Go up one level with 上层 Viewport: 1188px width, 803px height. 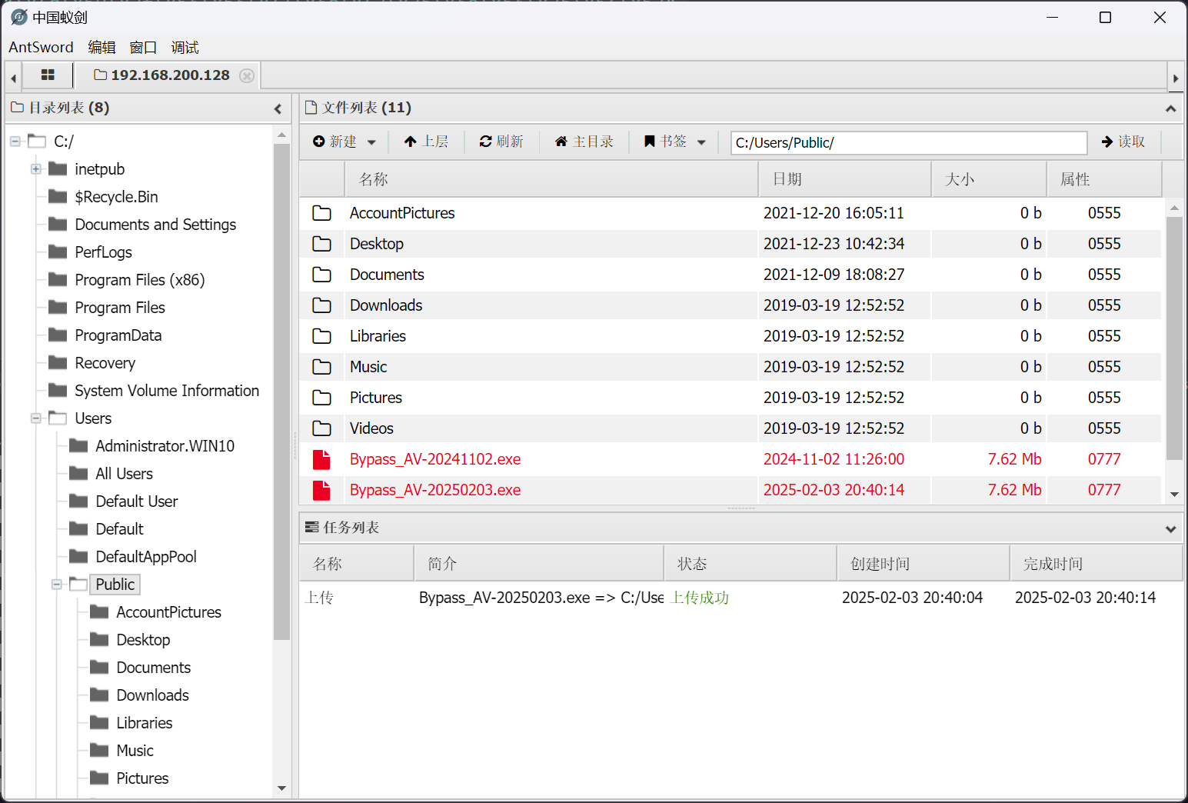(426, 142)
